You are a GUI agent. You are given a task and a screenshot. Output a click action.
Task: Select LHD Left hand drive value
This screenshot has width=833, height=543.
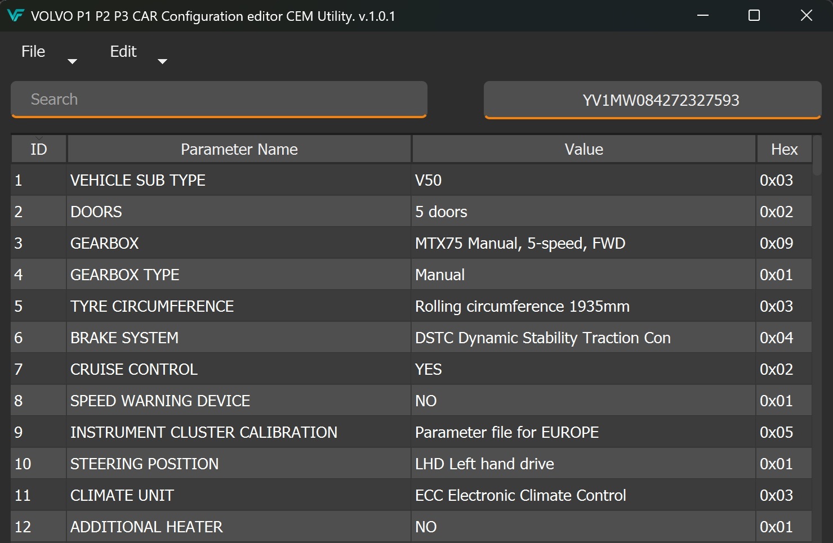pyautogui.click(x=583, y=464)
